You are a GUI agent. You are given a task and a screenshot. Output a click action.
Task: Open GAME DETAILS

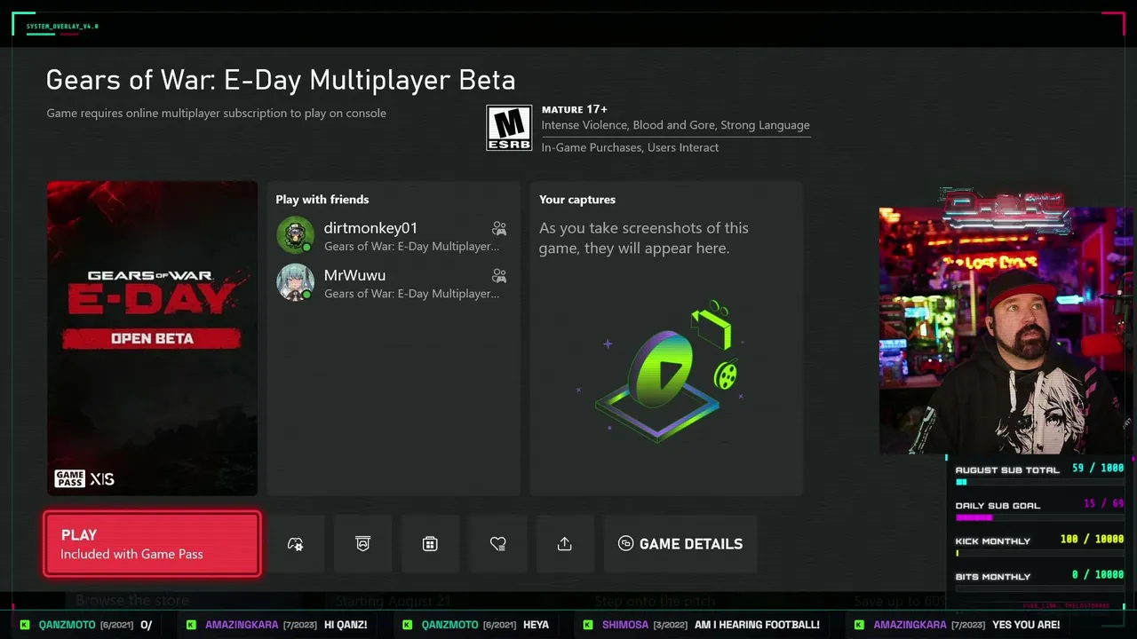click(680, 544)
